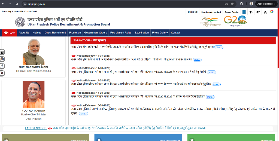Screen dimensions: 279x141
Task: Click More on वर्ष वार परिणाम notice
Action: (x=216, y=85)
